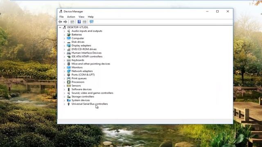
Task: Select the Disk drives row label
Action: (x=78, y=42)
